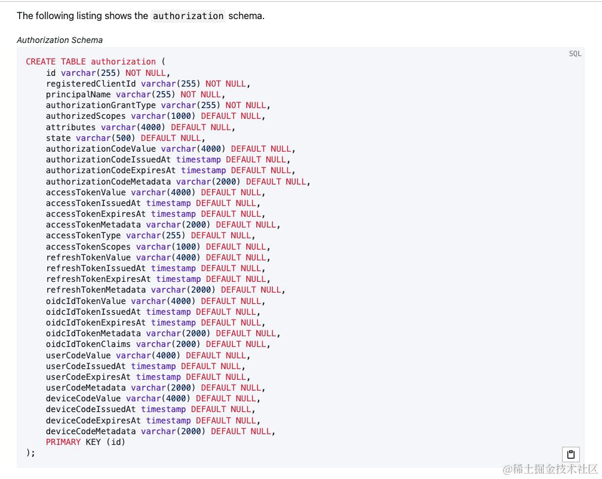The width and height of the screenshot is (602, 479).
Task: Click CREATE TABLE authorization line
Action: [96, 62]
